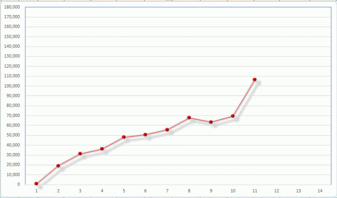The image size is (337, 198).
Task: Click the line segment between points 8 and 9
Action: point(200,120)
